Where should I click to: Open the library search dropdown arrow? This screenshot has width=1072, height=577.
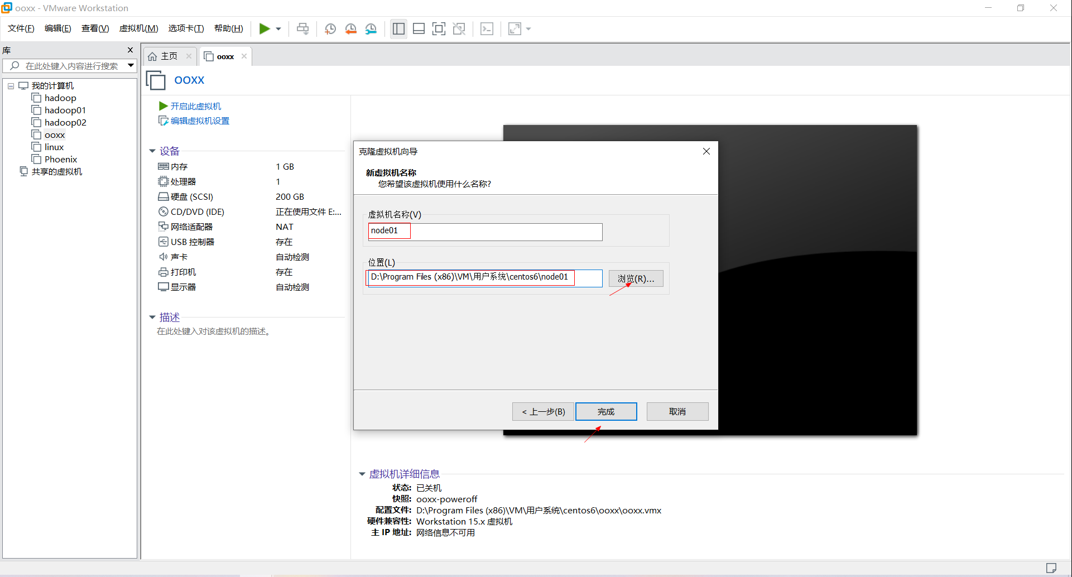131,66
